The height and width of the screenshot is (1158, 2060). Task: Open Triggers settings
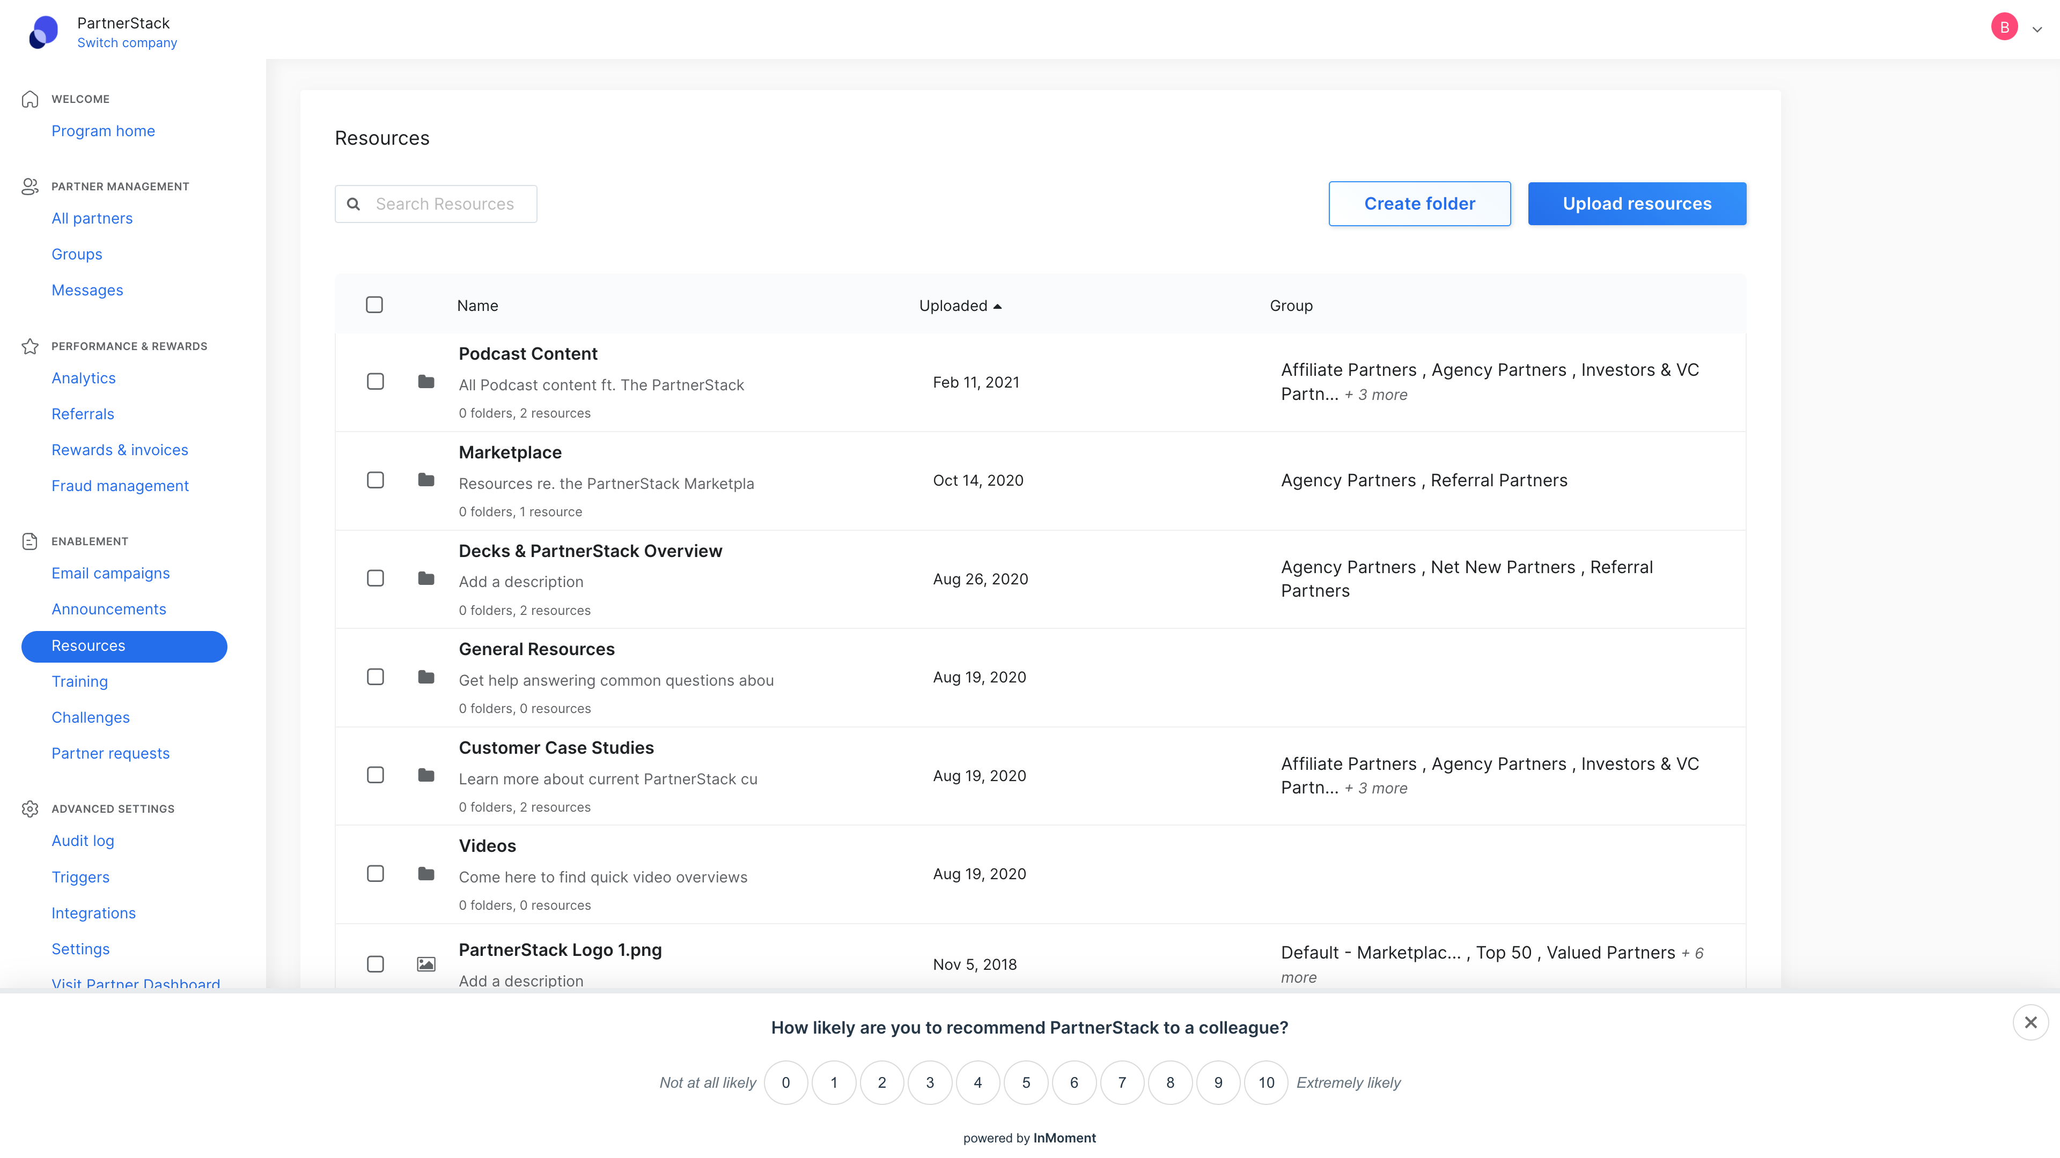click(x=80, y=877)
